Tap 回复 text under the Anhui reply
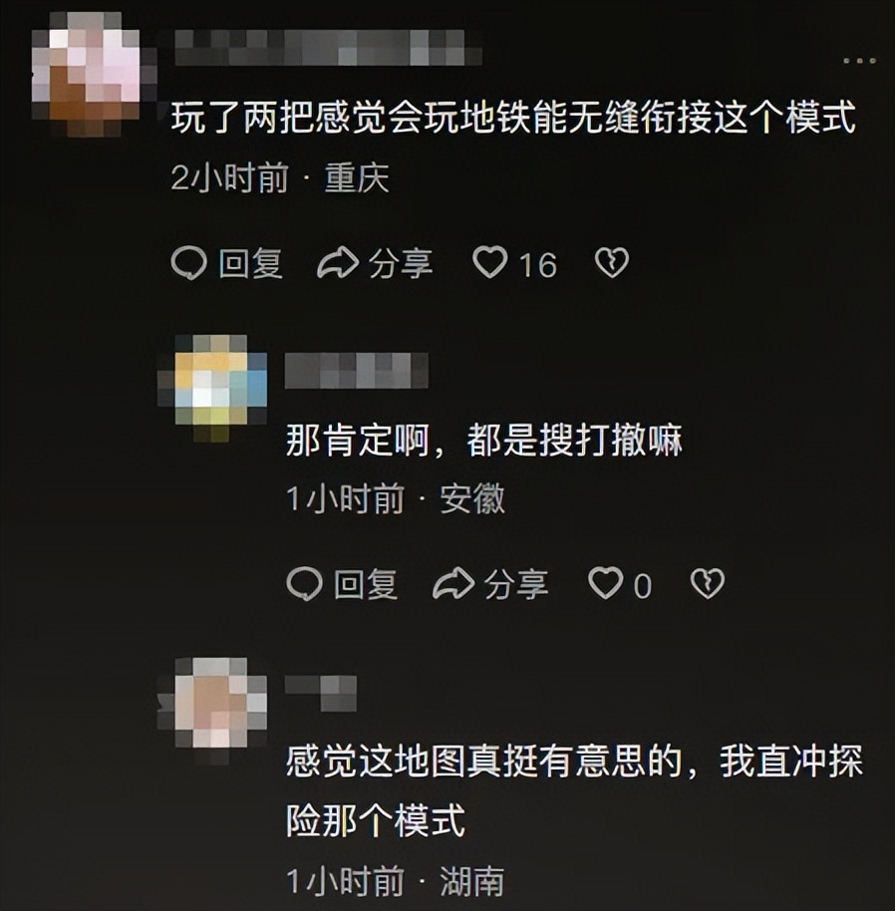The height and width of the screenshot is (911, 895). 366,584
